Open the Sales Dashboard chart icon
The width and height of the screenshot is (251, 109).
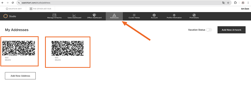(74, 15)
